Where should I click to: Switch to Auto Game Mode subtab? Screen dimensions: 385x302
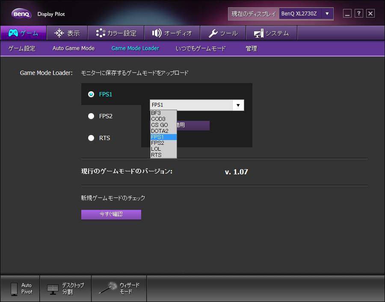pos(74,48)
